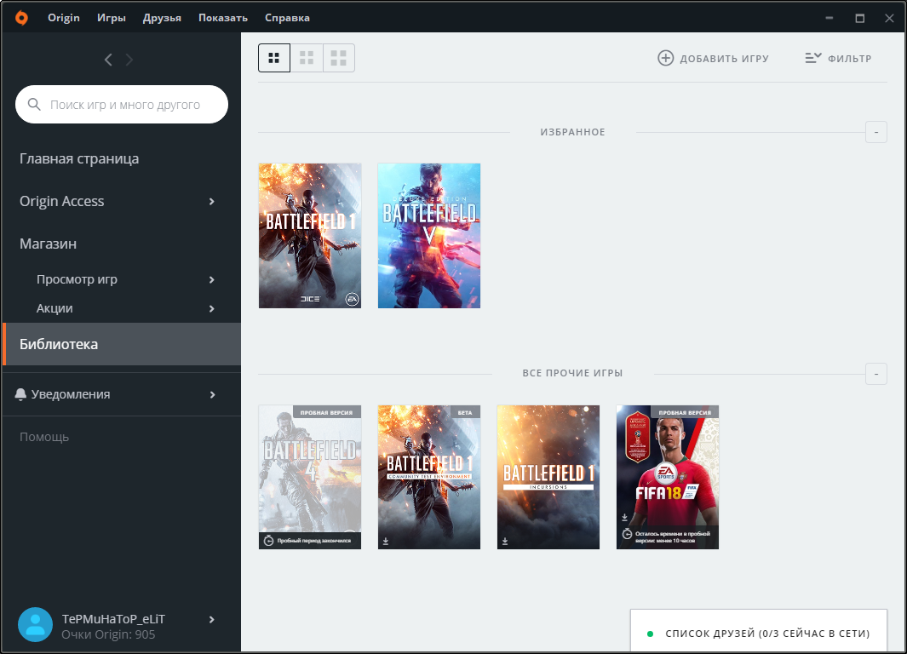
Task: Open the Фильтр panel
Action: 838,59
